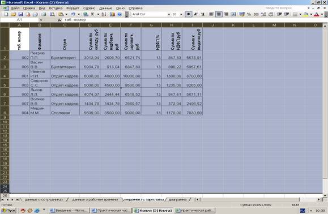The width and height of the screenshot is (328, 214).
Task: Open a file with the folder icon
Action: pyautogui.click(x=14, y=14)
